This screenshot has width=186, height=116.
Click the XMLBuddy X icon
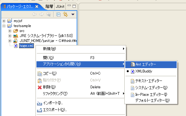pos(132,72)
